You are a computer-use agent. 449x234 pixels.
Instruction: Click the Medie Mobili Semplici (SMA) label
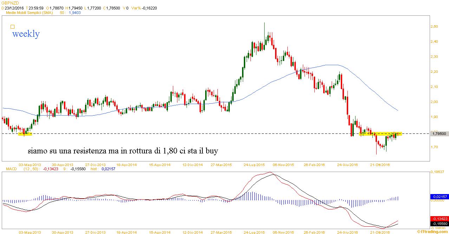(x=30, y=12)
